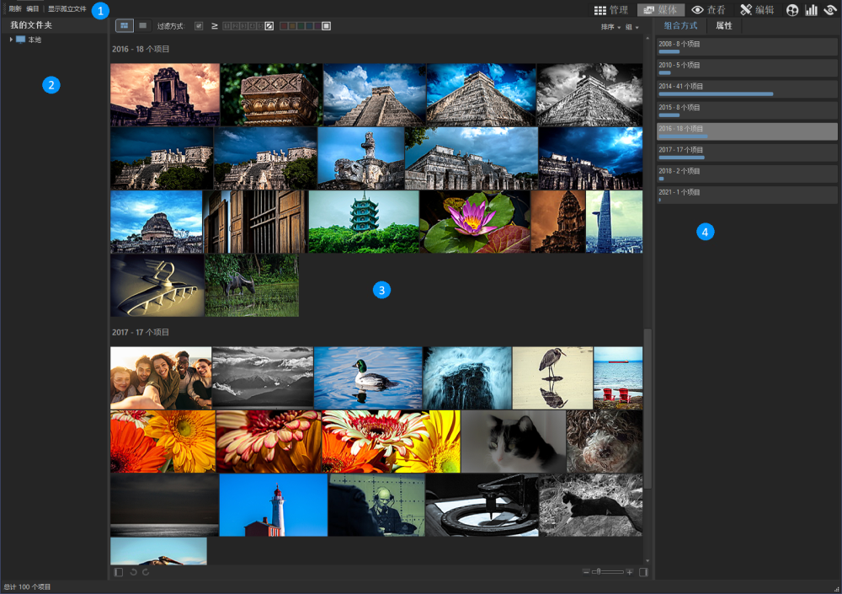The width and height of the screenshot is (842, 594).
Task: Select the thumbnail grid view icon
Action: click(125, 26)
